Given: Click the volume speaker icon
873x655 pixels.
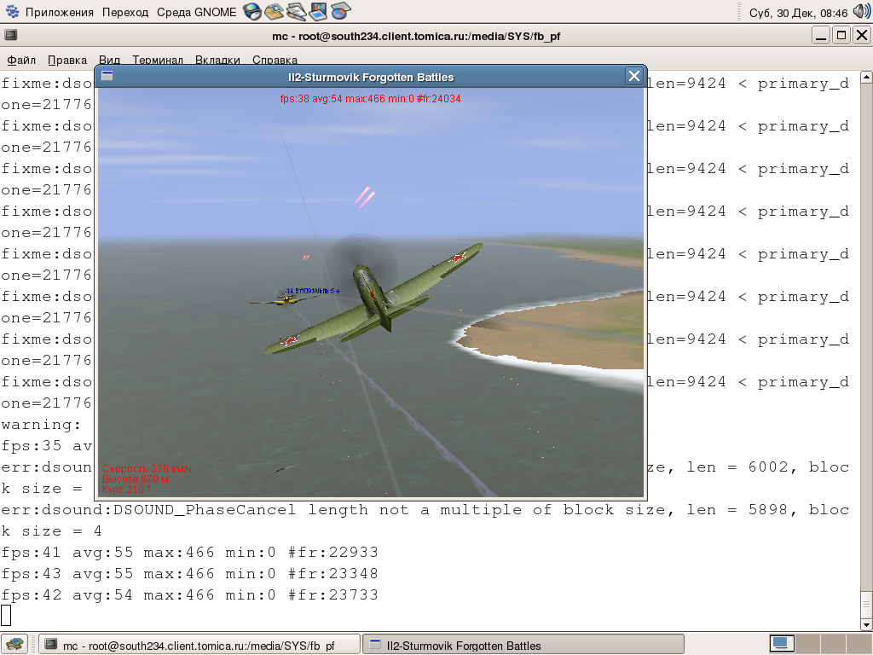Looking at the screenshot, I should pos(861,12).
